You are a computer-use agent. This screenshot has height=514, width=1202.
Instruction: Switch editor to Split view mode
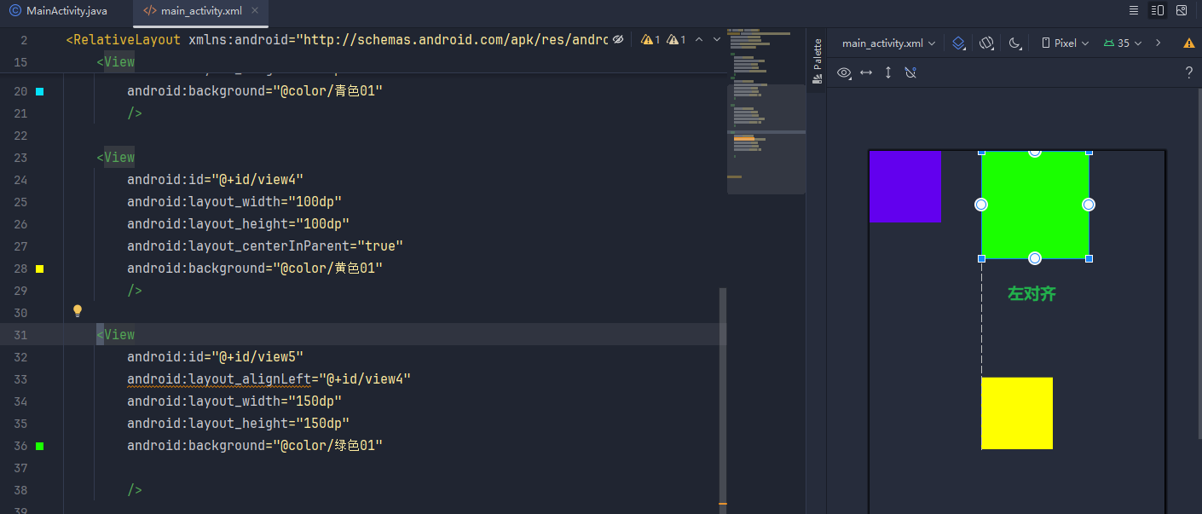(x=1157, y=11)
